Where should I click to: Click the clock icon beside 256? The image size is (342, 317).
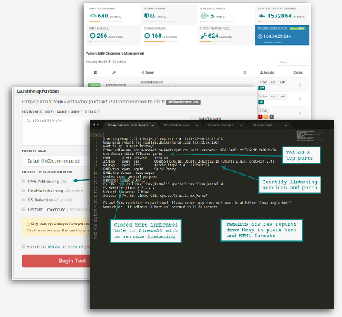93,36
